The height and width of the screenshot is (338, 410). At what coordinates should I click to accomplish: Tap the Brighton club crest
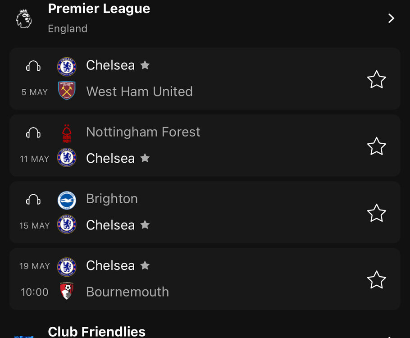pos(67,201)
